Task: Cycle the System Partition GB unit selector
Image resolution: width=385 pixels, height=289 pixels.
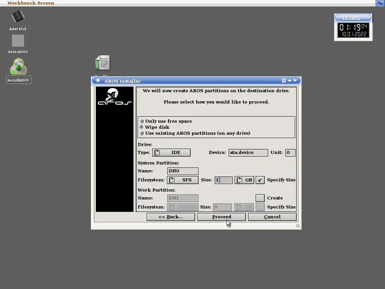Action: tap(244, 180)
